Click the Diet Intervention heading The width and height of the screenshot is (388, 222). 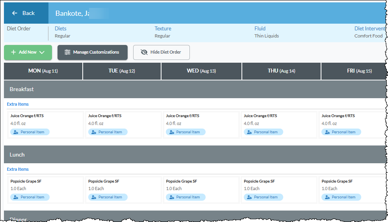coord(370,28)
